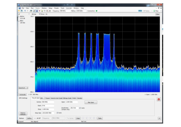Open the Markers menu
Screen dimensions: 181x127
pos(44,8)
